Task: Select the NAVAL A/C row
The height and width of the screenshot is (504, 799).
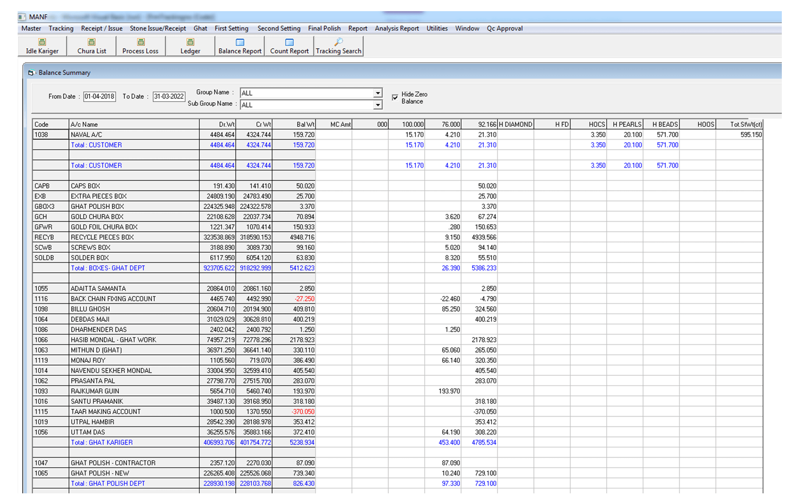Action: [x=398, y=135]
